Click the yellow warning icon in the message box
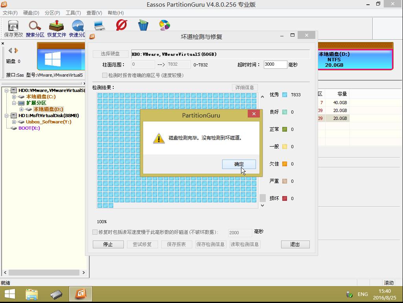This screenshot has height=303, width=403. [159, 138]
